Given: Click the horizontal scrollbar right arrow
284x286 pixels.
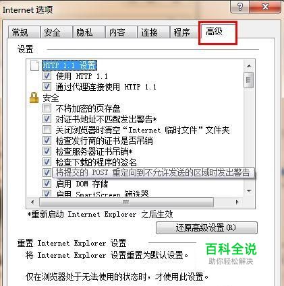Looking at the screenshot, I should pos(237,202).
